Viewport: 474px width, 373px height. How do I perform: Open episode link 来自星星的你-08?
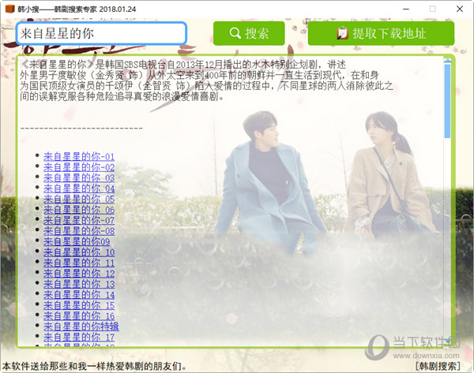pos(79,231)
